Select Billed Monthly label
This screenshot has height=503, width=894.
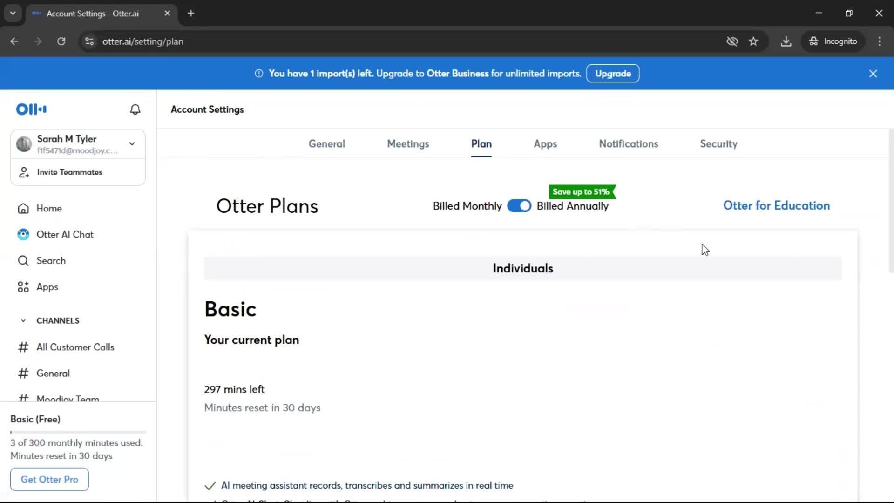467,206
